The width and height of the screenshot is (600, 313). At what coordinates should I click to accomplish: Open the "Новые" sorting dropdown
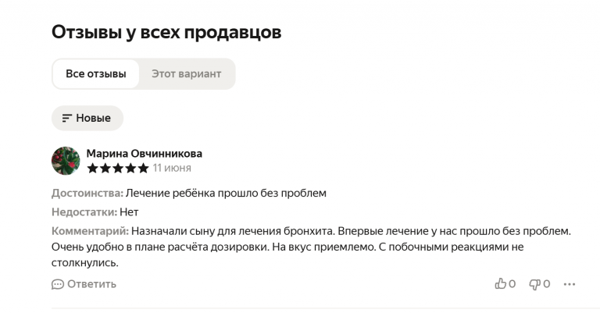point(87,118)
